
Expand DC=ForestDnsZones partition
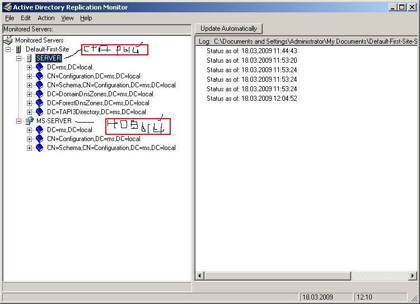tap(29, 103)
